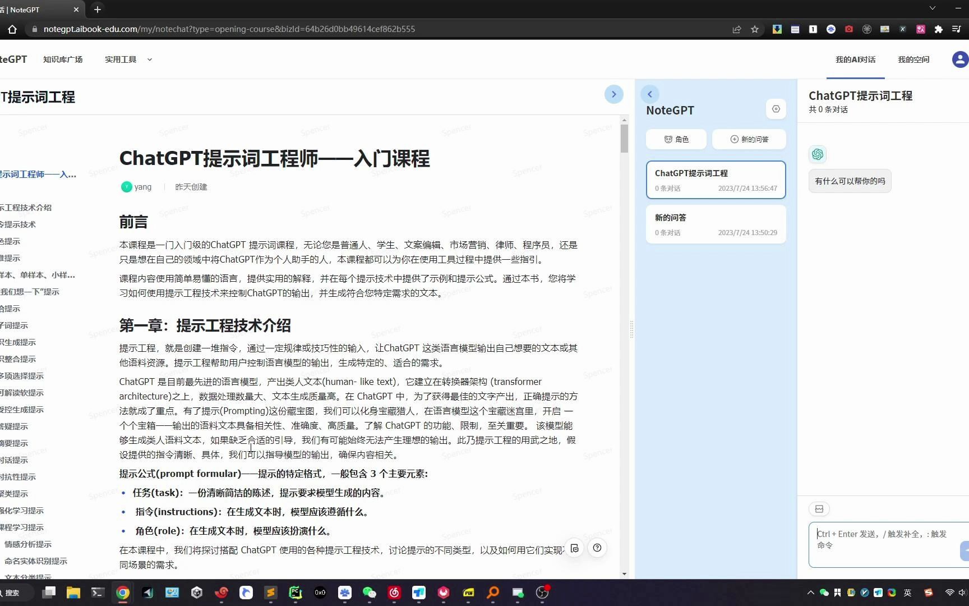Open the tab search chevron in title bar
The height and width of the screenshot is (606, 969).
click(933, 8)
